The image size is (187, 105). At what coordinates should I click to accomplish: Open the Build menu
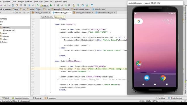pos(36,1)
